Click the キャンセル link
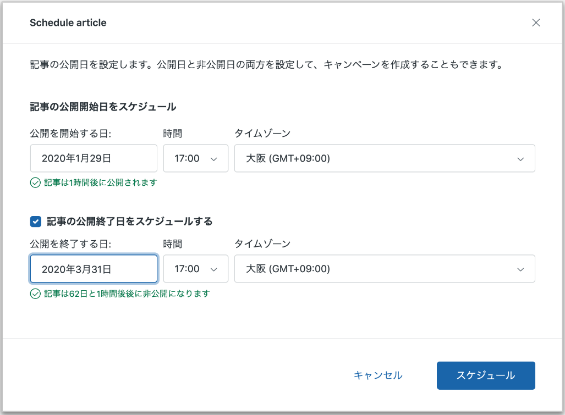This screenshot has width=565, height=415. (x=378, y=375)
